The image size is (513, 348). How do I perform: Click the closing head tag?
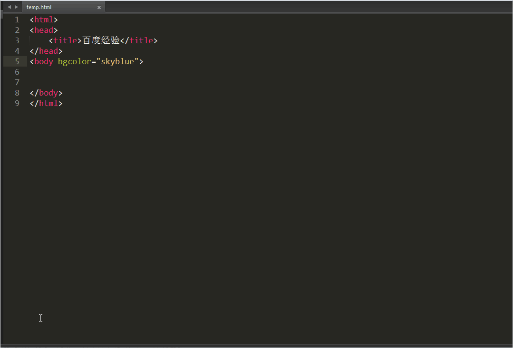point(46,51)
